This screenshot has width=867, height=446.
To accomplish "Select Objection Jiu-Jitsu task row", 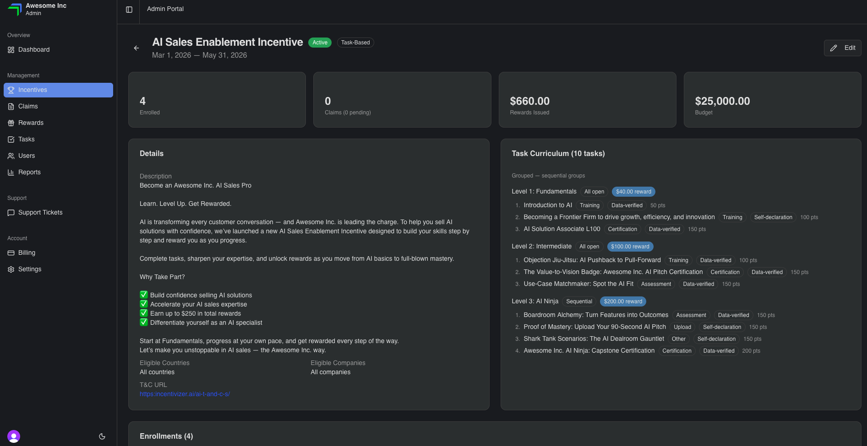I will click(592, 260).
